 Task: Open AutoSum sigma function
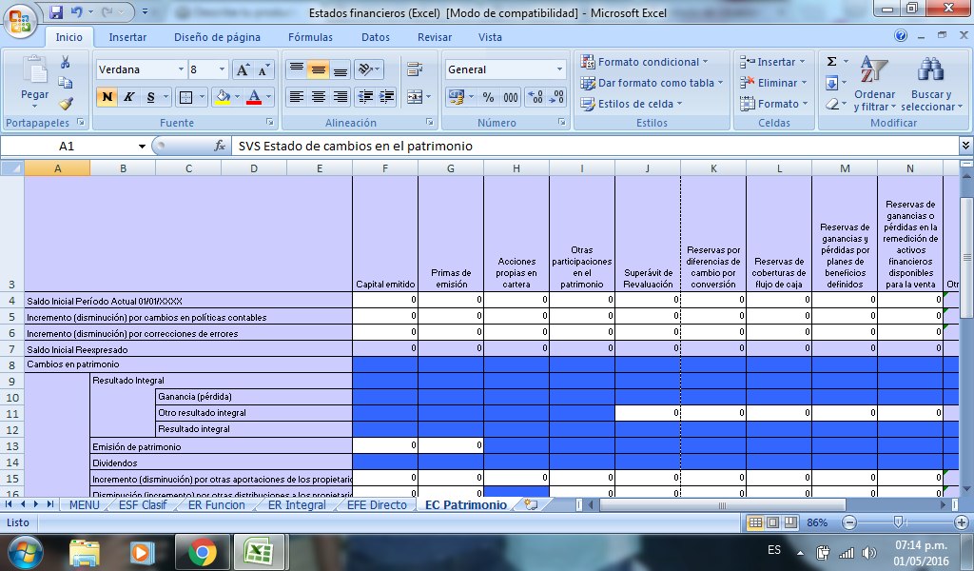[x=831, y=62]
